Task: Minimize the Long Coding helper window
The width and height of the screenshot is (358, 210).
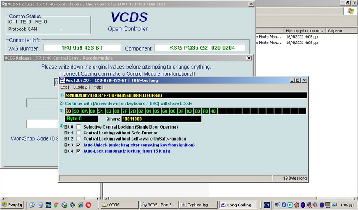Action: (x=292, y=80)
